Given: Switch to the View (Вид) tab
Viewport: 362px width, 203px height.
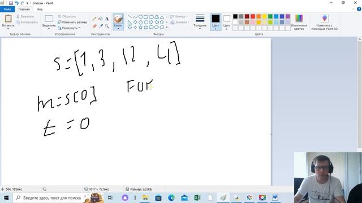Looking at the screenshot, I should [x=40, y=9].
